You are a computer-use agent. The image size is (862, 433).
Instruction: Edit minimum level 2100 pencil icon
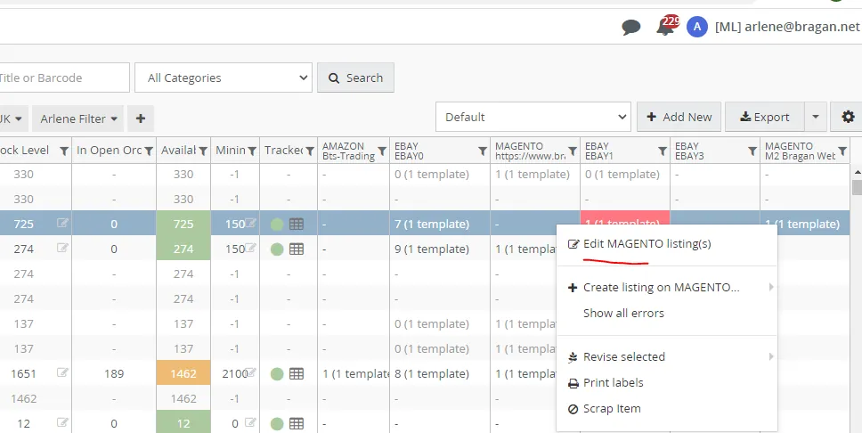tap(250, 372)
